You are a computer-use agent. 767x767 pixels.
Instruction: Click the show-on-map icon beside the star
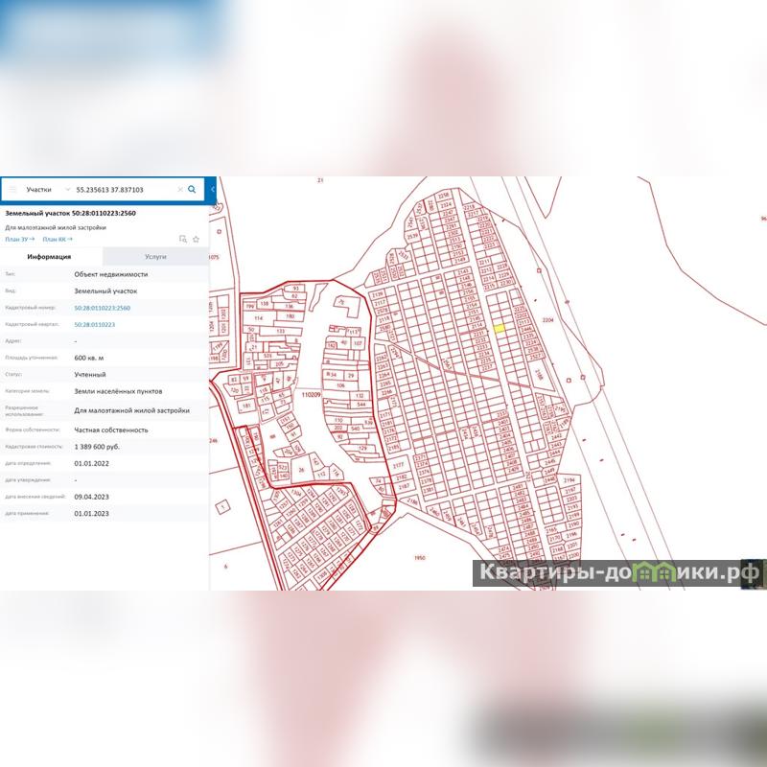[182, 239]
